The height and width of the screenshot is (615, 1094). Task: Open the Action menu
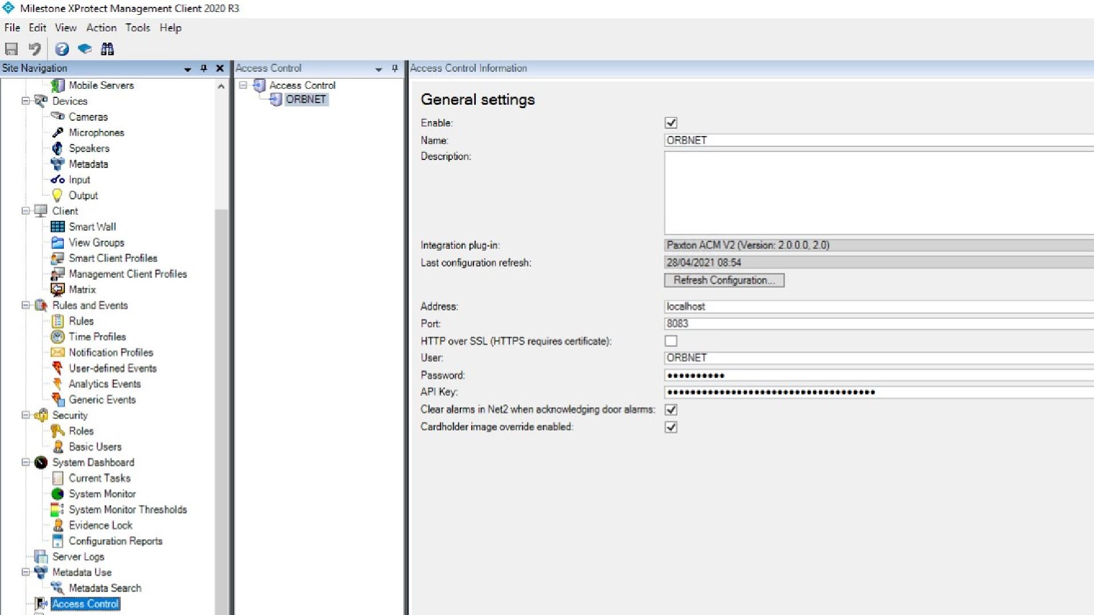point(101,28)
